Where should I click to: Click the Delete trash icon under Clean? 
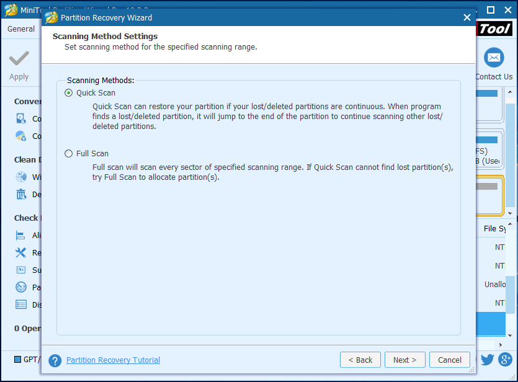point(21,194)
